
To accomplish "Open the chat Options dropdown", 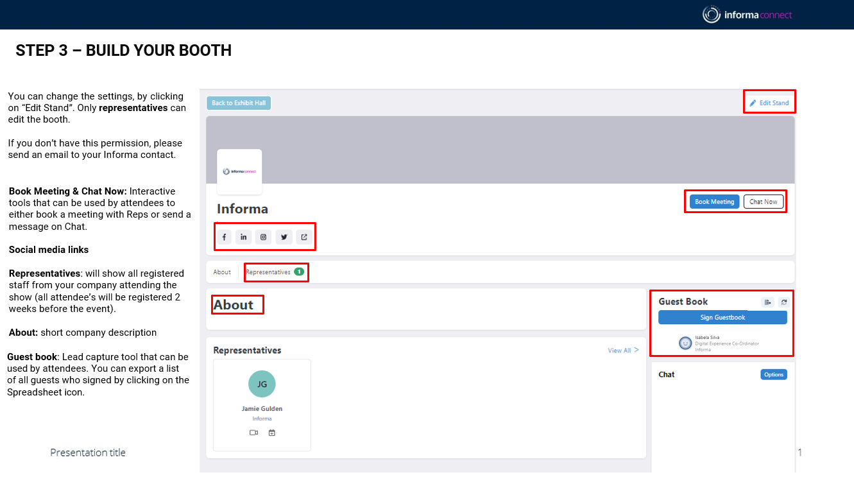I will (773, 374).
